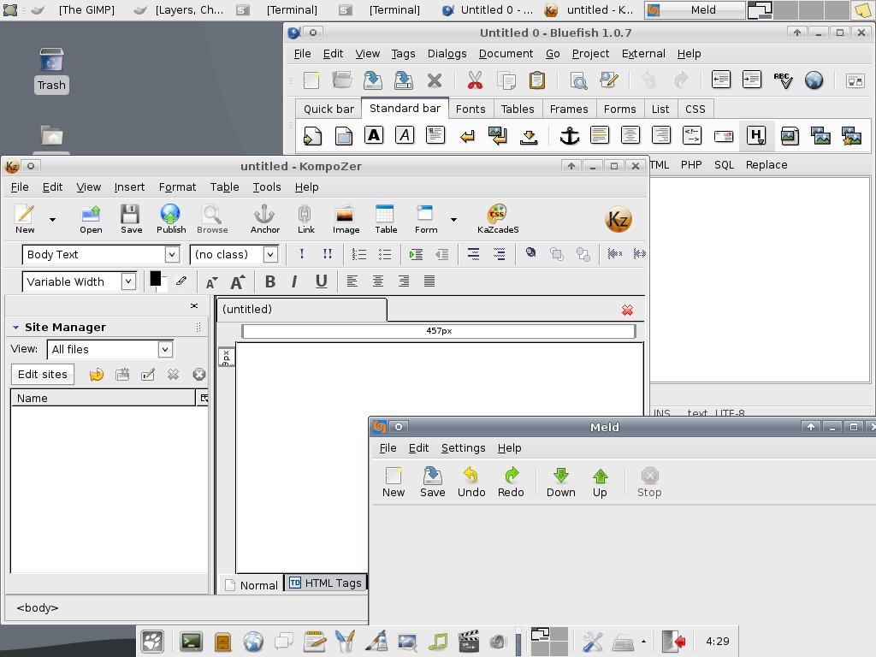
Task: Insert an Image in KompoZer
Action: 346,218
